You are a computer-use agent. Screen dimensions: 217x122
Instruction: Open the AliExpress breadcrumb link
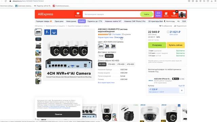click(x=39, y=26)
